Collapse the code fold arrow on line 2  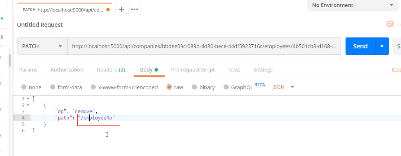[28, 105]
